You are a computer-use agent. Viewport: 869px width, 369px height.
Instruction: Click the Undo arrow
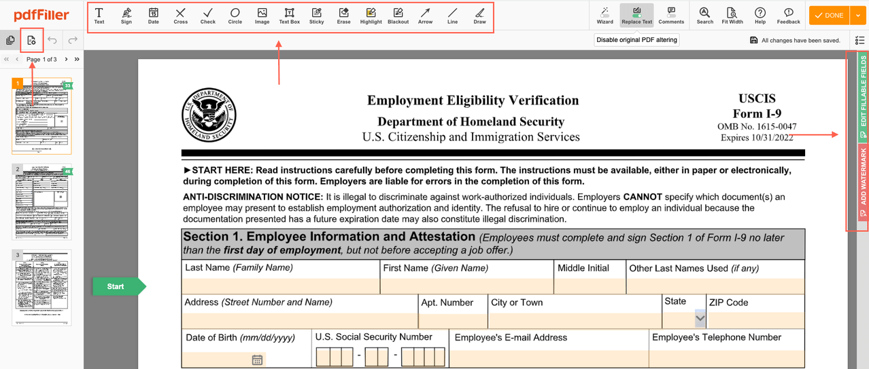[52, 41]
